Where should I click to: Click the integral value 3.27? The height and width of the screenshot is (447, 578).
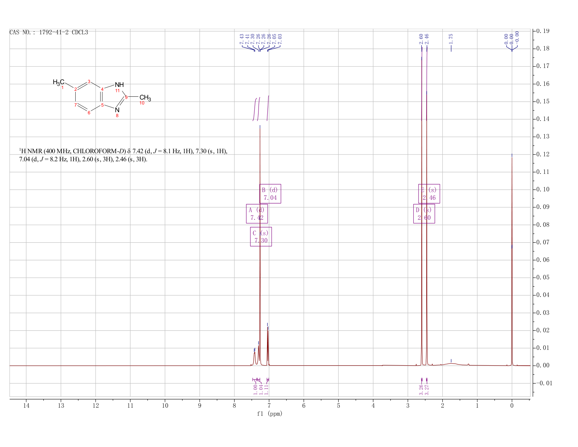tap(427, 390)
